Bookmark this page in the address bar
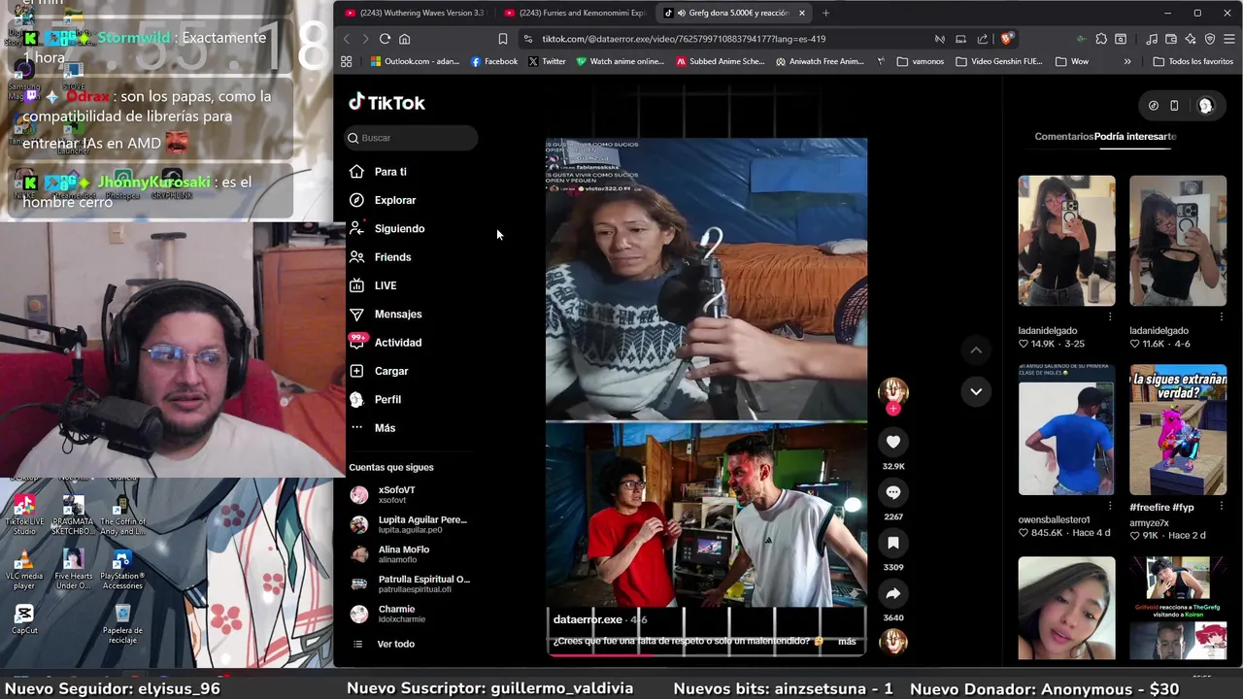This screenshot has width=1243, height=699. point(502,39)
